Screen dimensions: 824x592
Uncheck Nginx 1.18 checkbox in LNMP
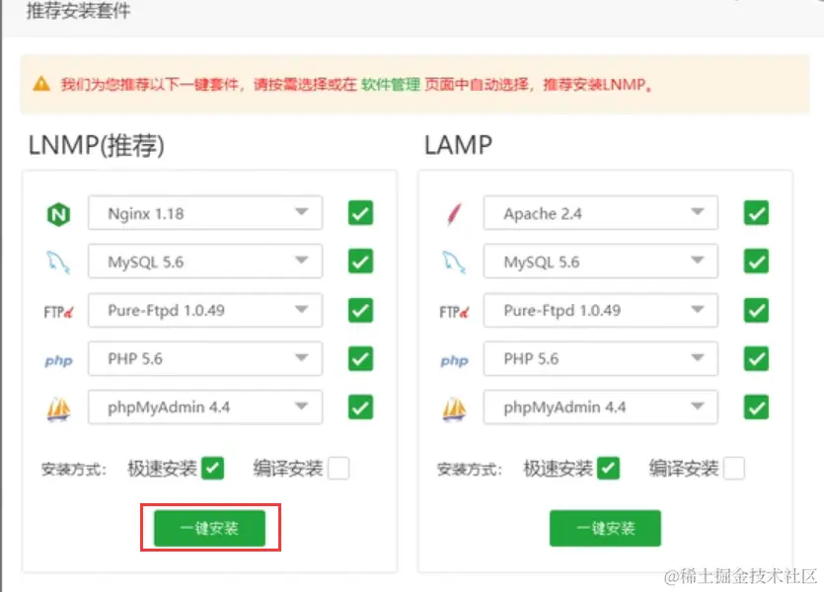[x=360, y=213]
